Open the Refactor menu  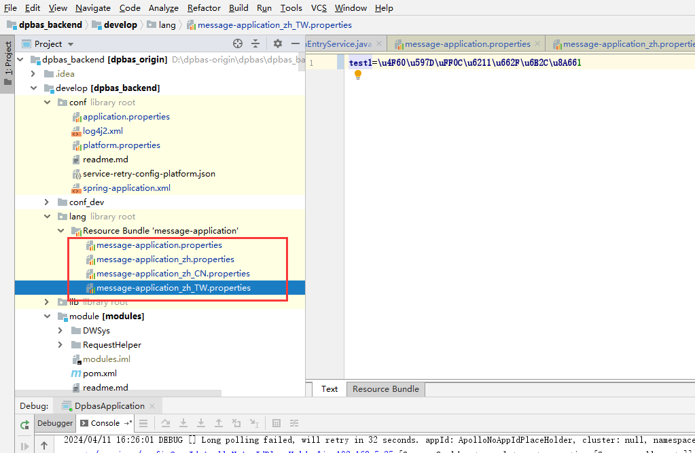(x=204, y=8)
